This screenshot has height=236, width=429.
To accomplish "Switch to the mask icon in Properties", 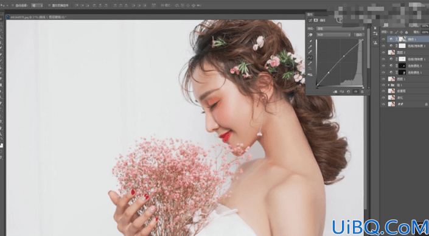I will [316, 20].
